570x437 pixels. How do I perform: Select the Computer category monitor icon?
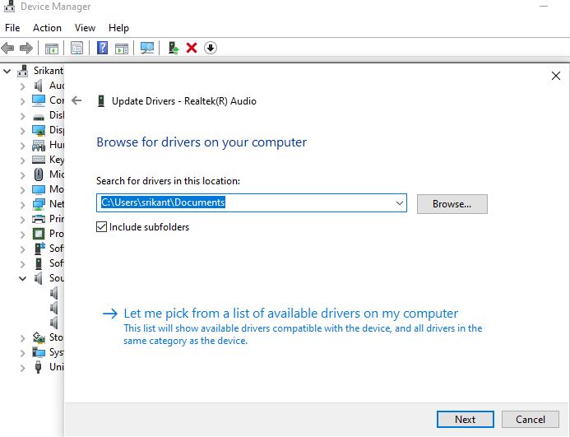(x=39, y=100)
